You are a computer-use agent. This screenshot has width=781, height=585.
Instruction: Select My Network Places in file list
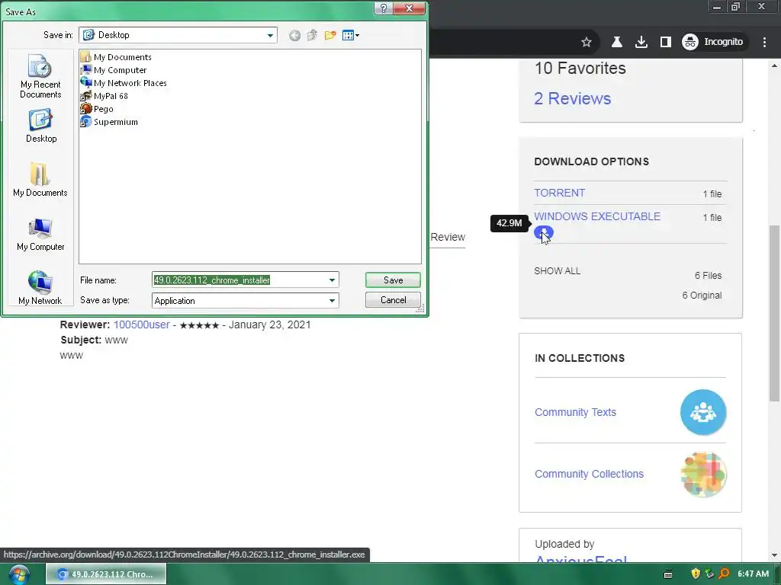click(124, 83)
